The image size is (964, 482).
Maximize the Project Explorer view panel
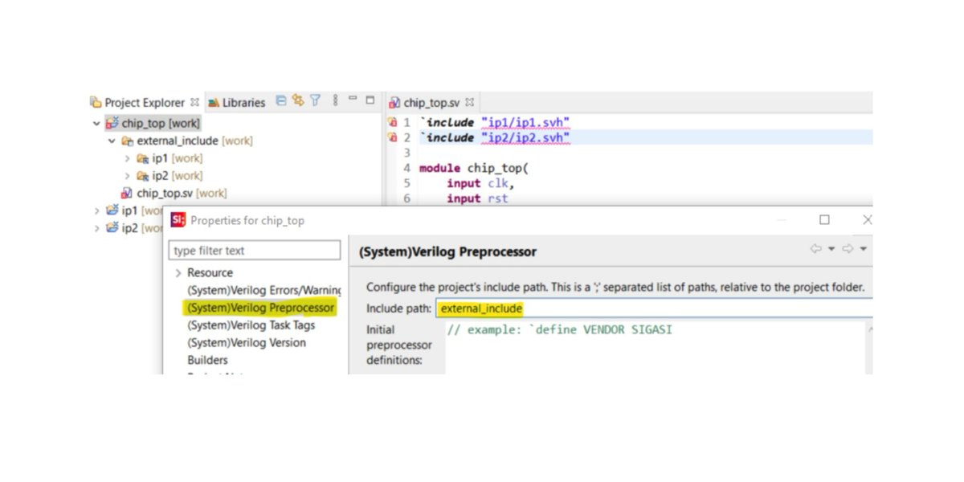point(370,100)
